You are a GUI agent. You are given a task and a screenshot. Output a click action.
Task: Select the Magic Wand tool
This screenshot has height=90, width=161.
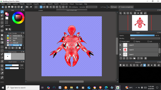[2, 54]
